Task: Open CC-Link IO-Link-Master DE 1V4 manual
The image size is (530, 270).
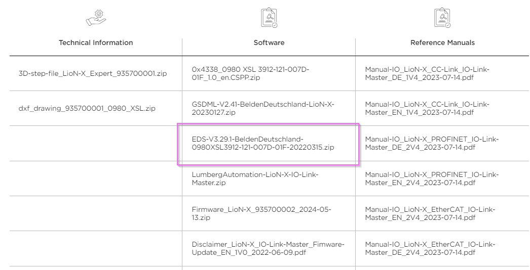Action: click(427, 74)
